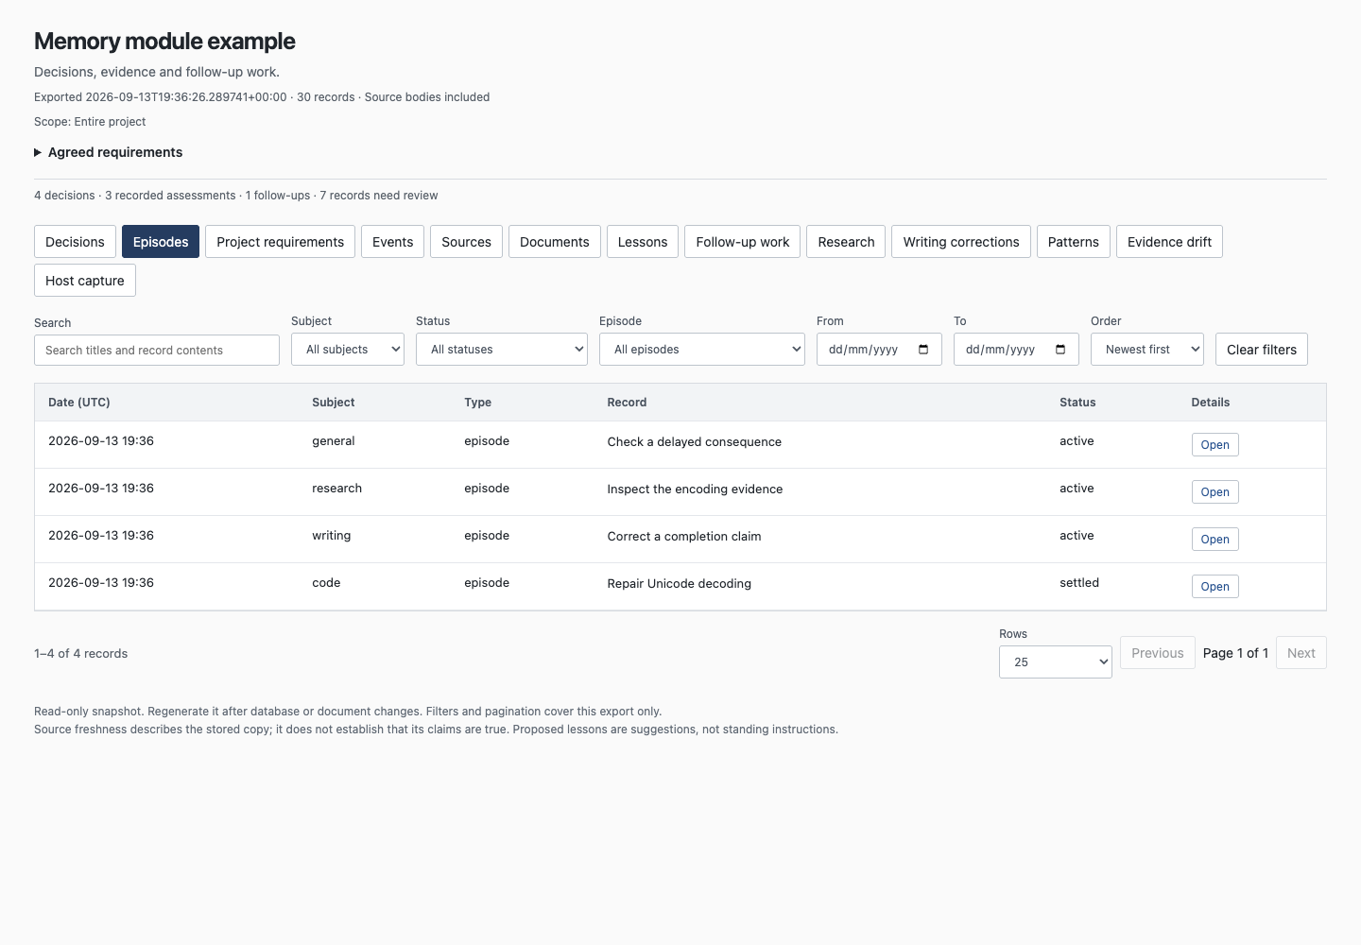Click the 'Page 1 of 1' indicator
The image size is (1361, 945).
click(1235, 653)
